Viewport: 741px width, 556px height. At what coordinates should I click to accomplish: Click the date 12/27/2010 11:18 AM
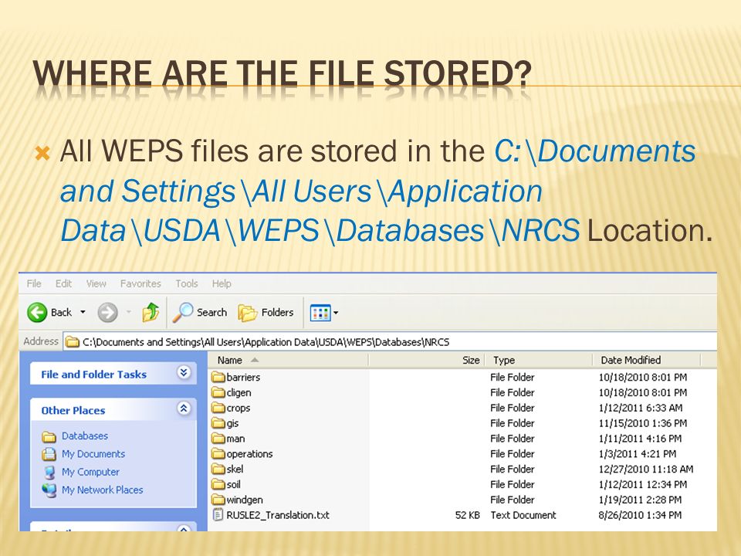(645, 469)
